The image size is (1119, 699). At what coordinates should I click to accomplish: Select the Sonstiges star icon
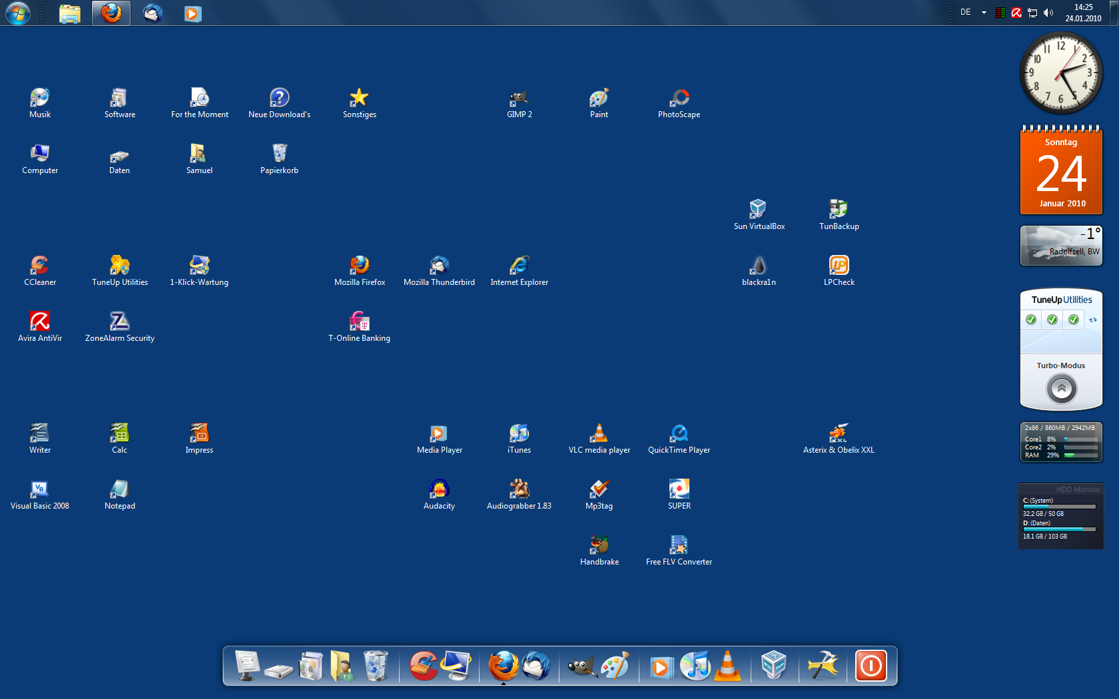point(360,103)
